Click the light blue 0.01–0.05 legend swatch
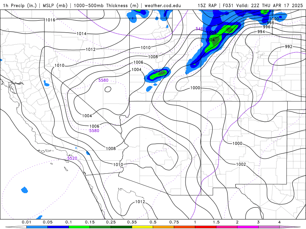 point(37,227)
